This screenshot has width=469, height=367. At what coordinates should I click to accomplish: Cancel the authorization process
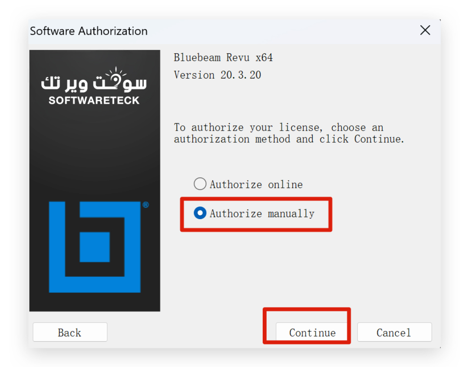[x=394, y=332]
